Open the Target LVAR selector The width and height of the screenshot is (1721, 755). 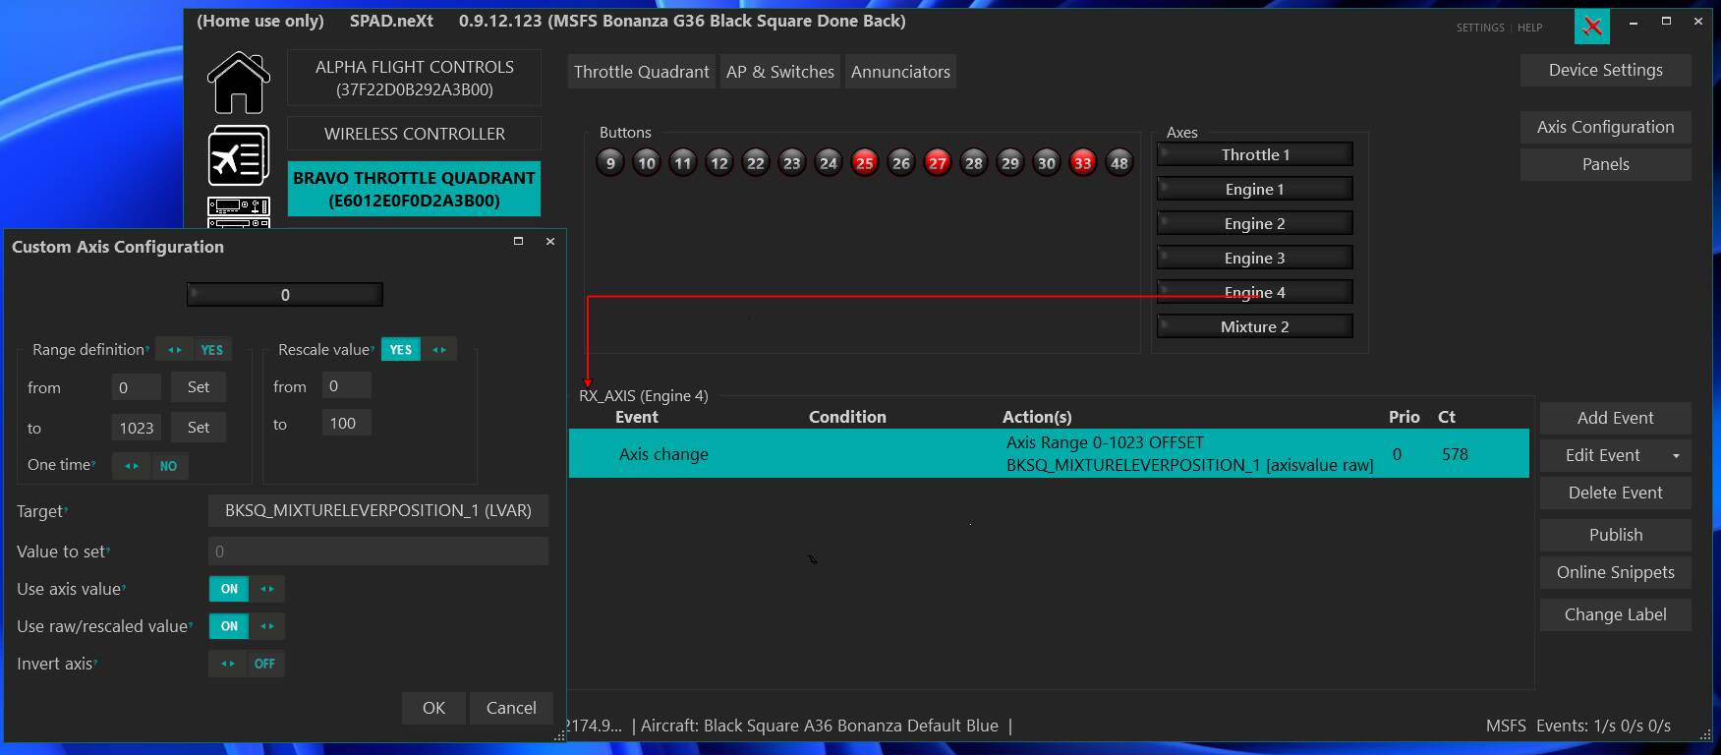click(378, 511)
